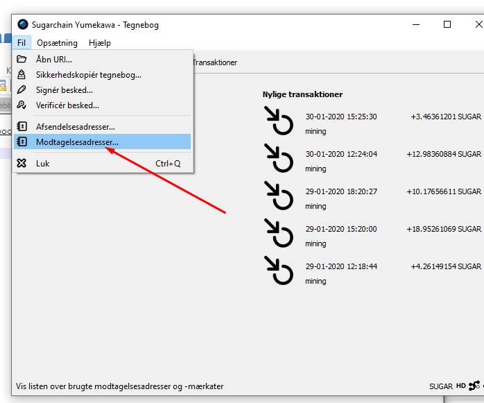Click mining icon for 30-01-2020 12:24:04 transaction
Image resolution: width=484 pixels, height=403 pixels.
tap(279, 158)
